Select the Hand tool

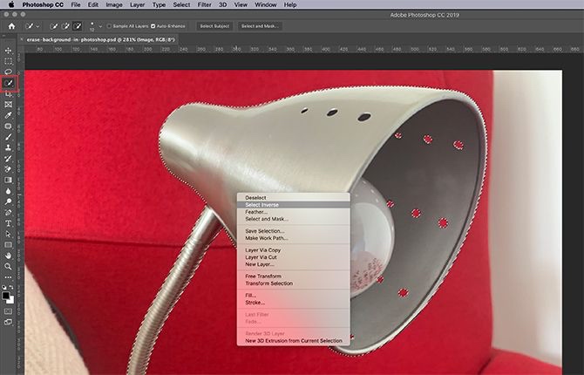[x=8, y=255]
